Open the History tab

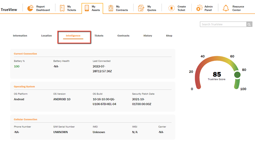148,36
